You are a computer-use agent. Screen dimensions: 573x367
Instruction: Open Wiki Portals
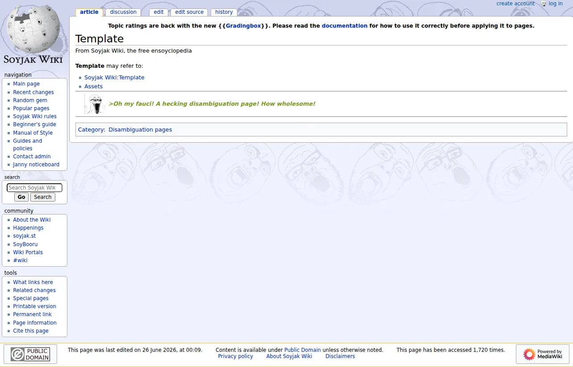(28, 252)
